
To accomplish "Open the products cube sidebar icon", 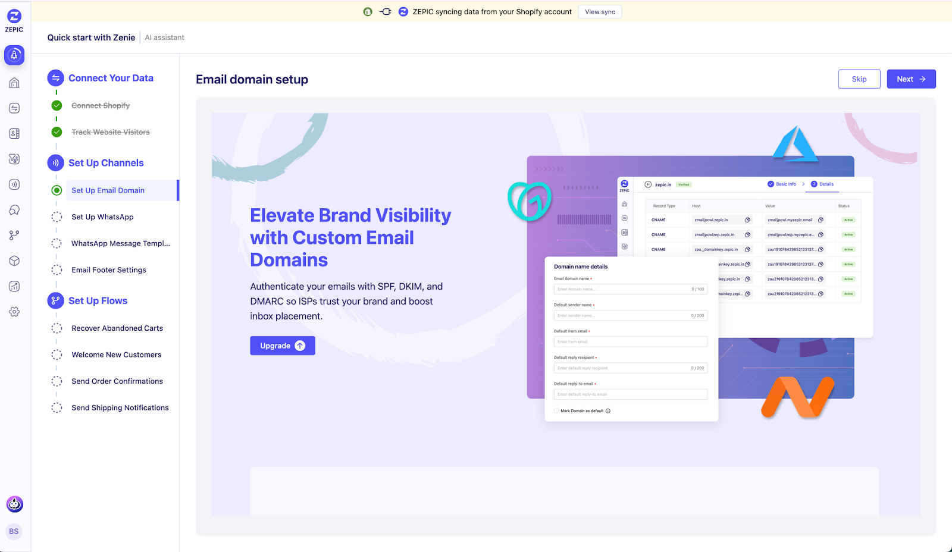I will [x=14, y=261].
